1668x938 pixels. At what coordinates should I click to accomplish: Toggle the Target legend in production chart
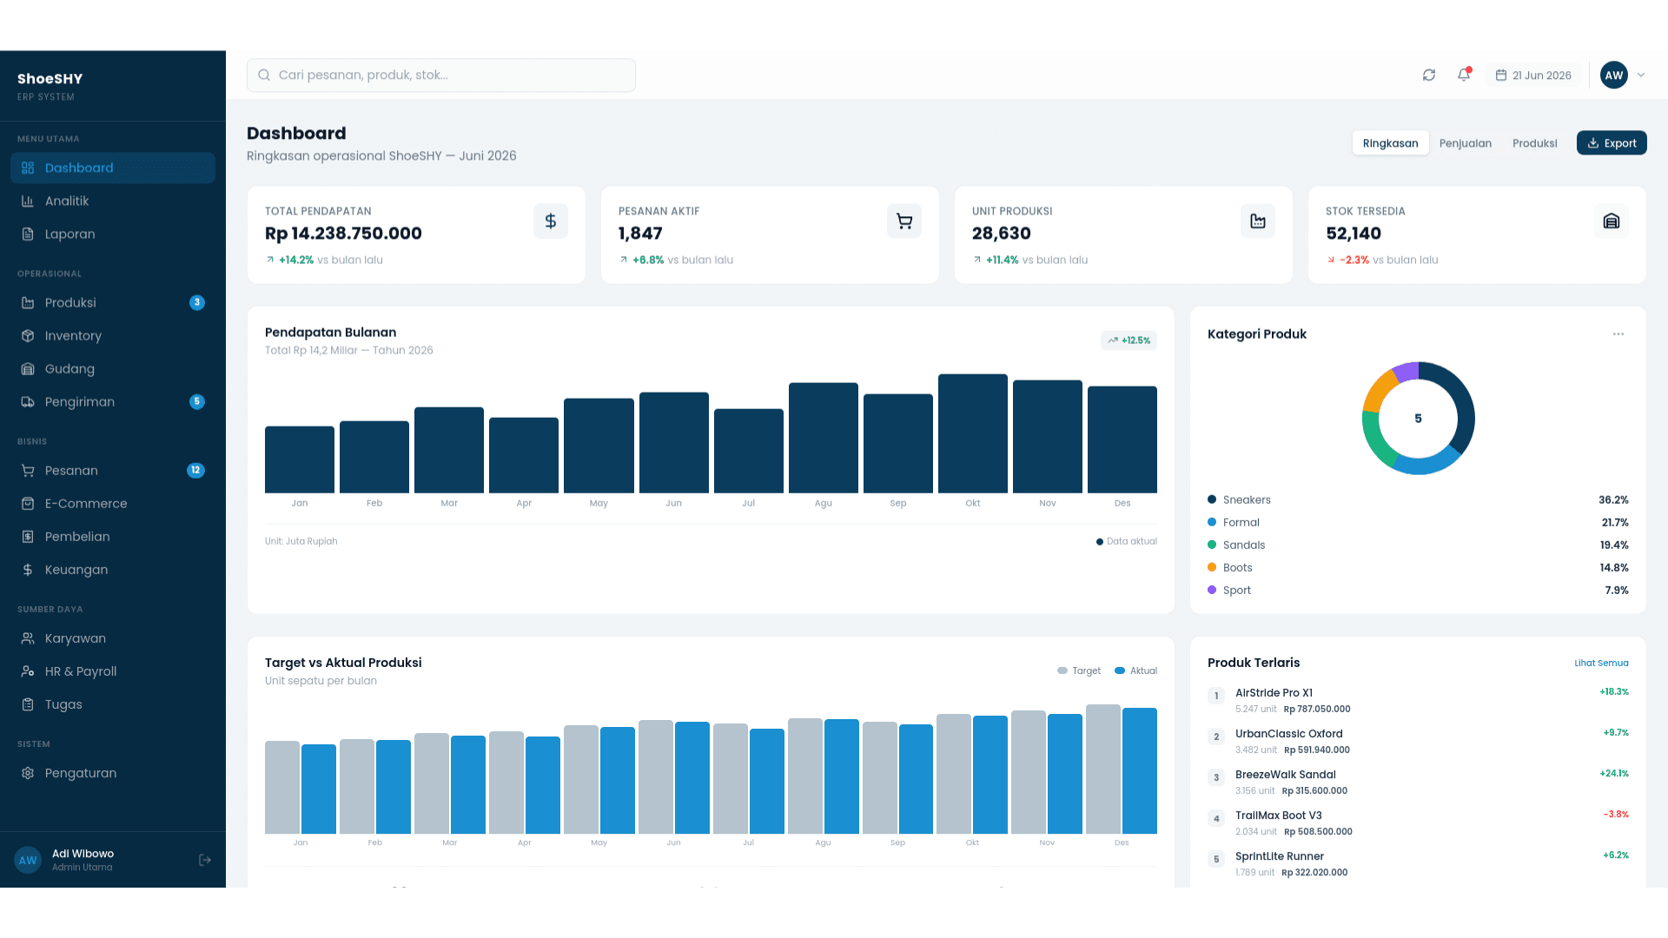coord(1079,670)
